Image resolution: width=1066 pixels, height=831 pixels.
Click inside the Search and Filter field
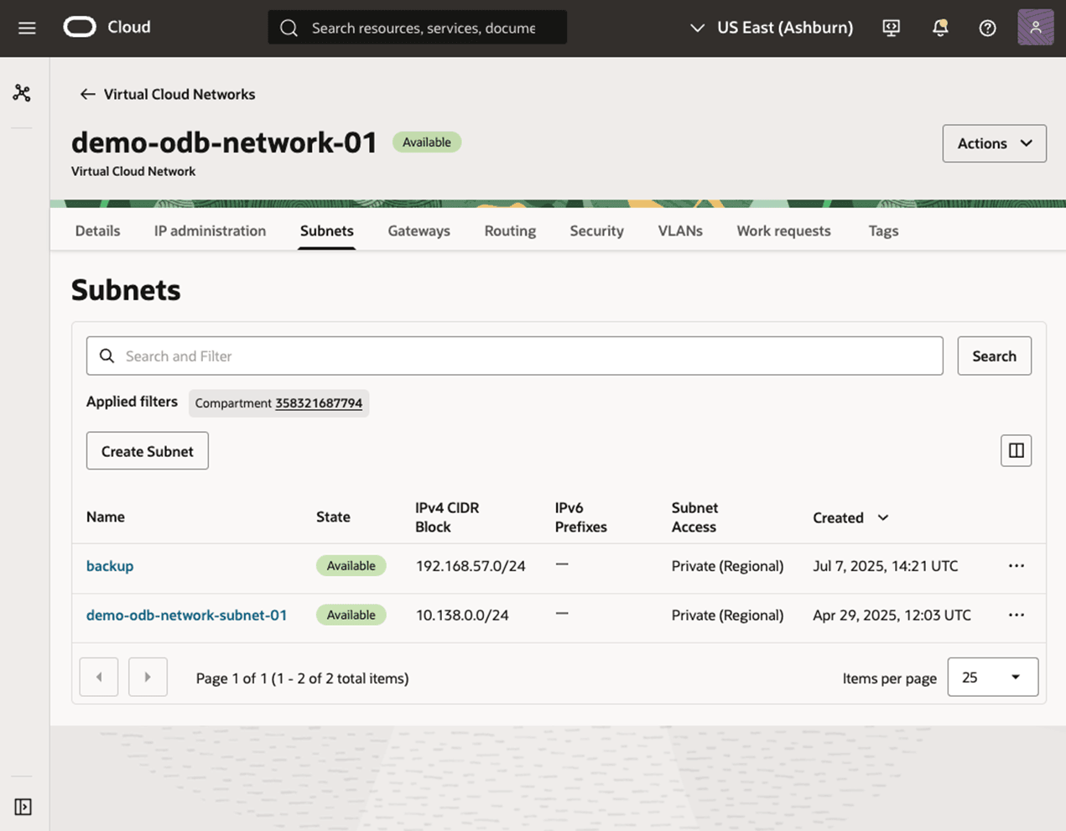(335, 356)
